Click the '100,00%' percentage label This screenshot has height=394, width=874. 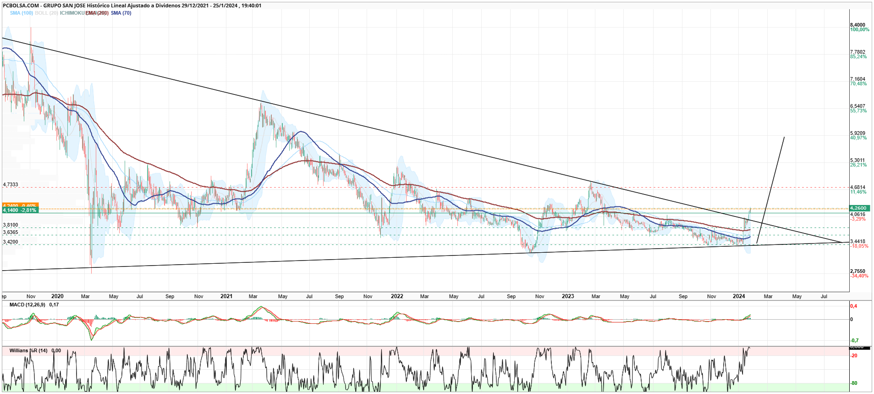click(x=859, y=30)
